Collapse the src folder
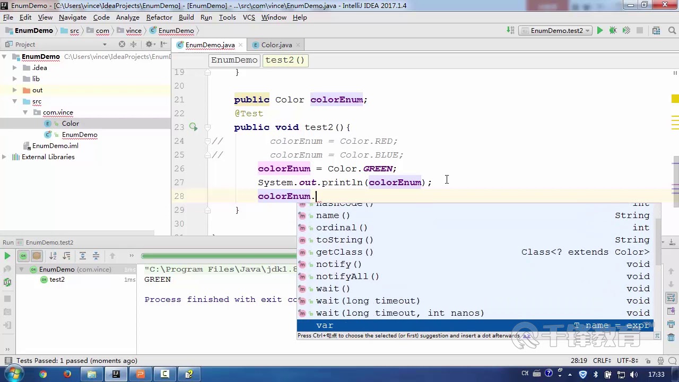 (x=15, y=101)
